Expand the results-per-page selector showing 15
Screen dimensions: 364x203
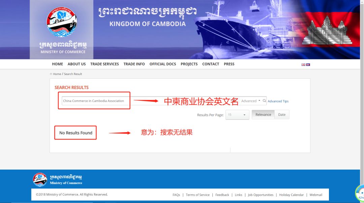tap(238, 115)
